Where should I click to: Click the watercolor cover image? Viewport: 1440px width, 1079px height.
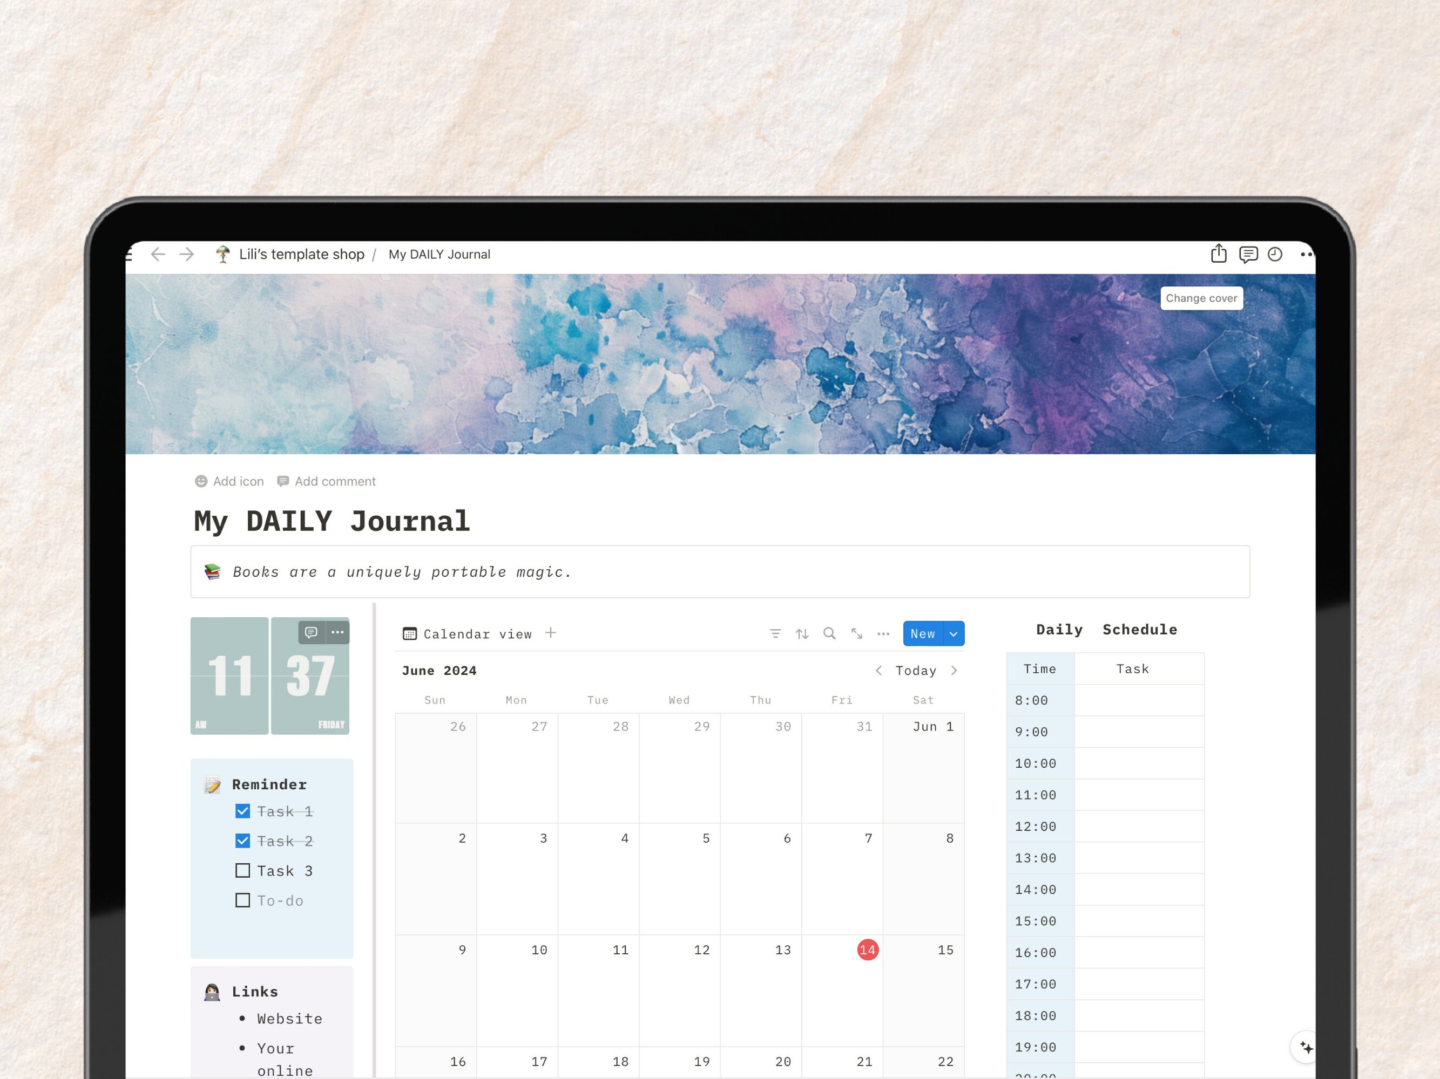720,364
